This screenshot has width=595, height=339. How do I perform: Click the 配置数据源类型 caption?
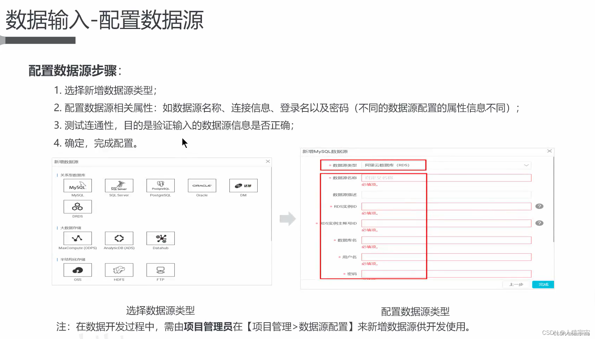tap(415, 311)
